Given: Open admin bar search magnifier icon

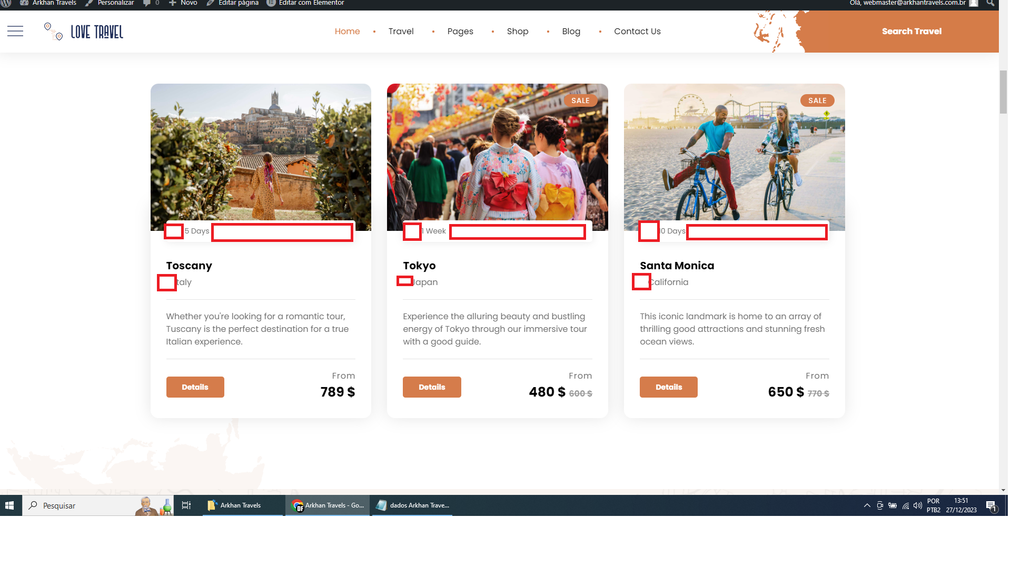Looking at the screenshot, I should (990, 3).
